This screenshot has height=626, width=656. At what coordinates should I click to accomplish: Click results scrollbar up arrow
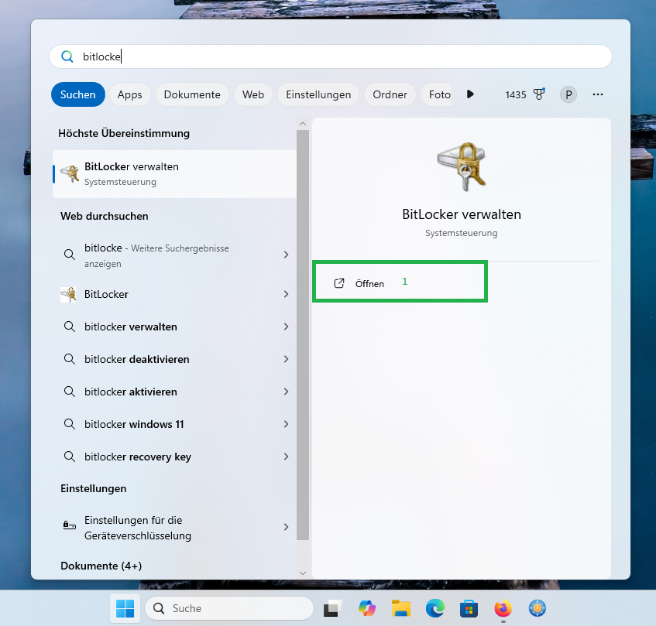[303, 124]
